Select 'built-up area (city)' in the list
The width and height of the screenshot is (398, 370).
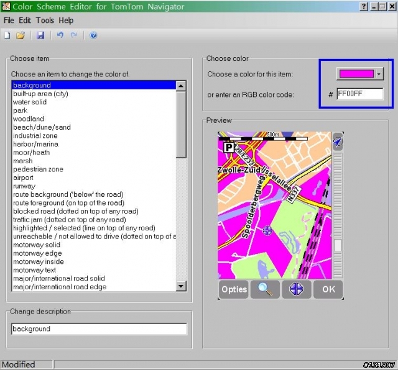(94, 94)
